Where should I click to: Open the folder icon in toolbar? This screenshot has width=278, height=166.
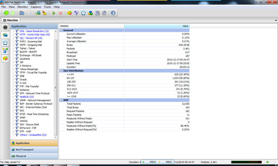(22, 13)
